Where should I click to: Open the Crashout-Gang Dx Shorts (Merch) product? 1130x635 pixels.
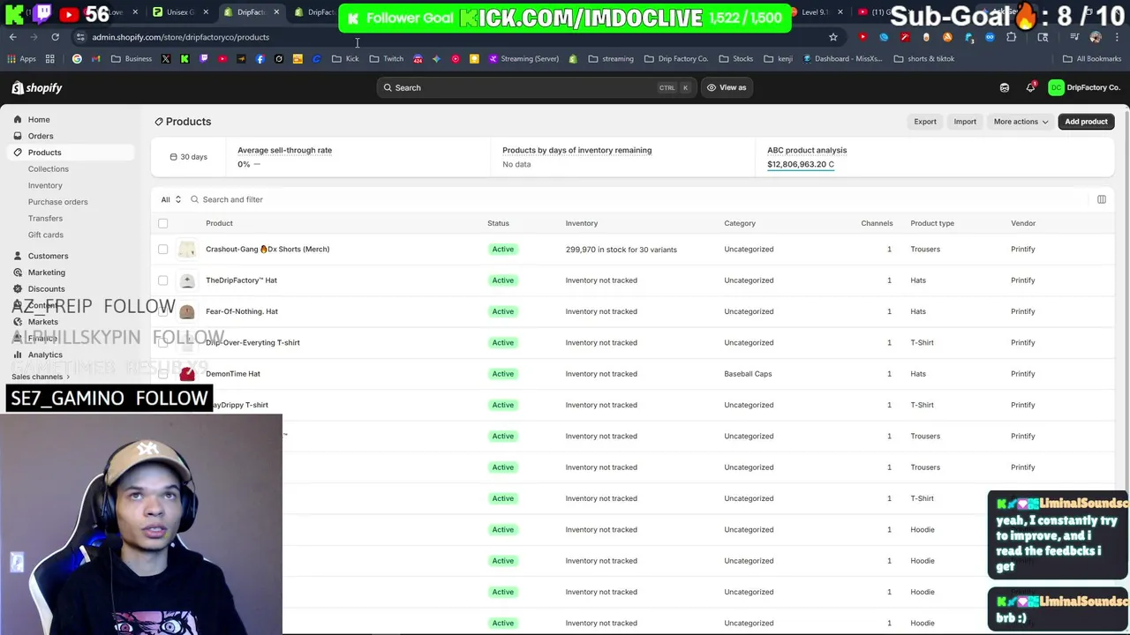[267, 249]
